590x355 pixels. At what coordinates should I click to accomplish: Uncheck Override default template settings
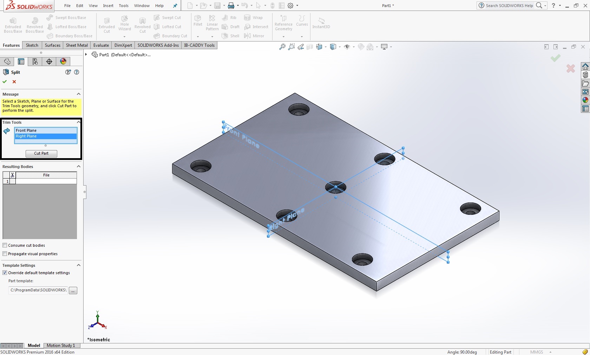coord(5,273)
